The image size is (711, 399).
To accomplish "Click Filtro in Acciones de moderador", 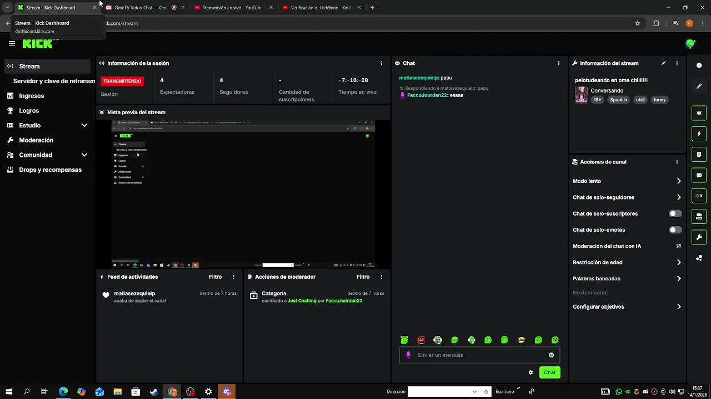I will click(x=363, y=277).
